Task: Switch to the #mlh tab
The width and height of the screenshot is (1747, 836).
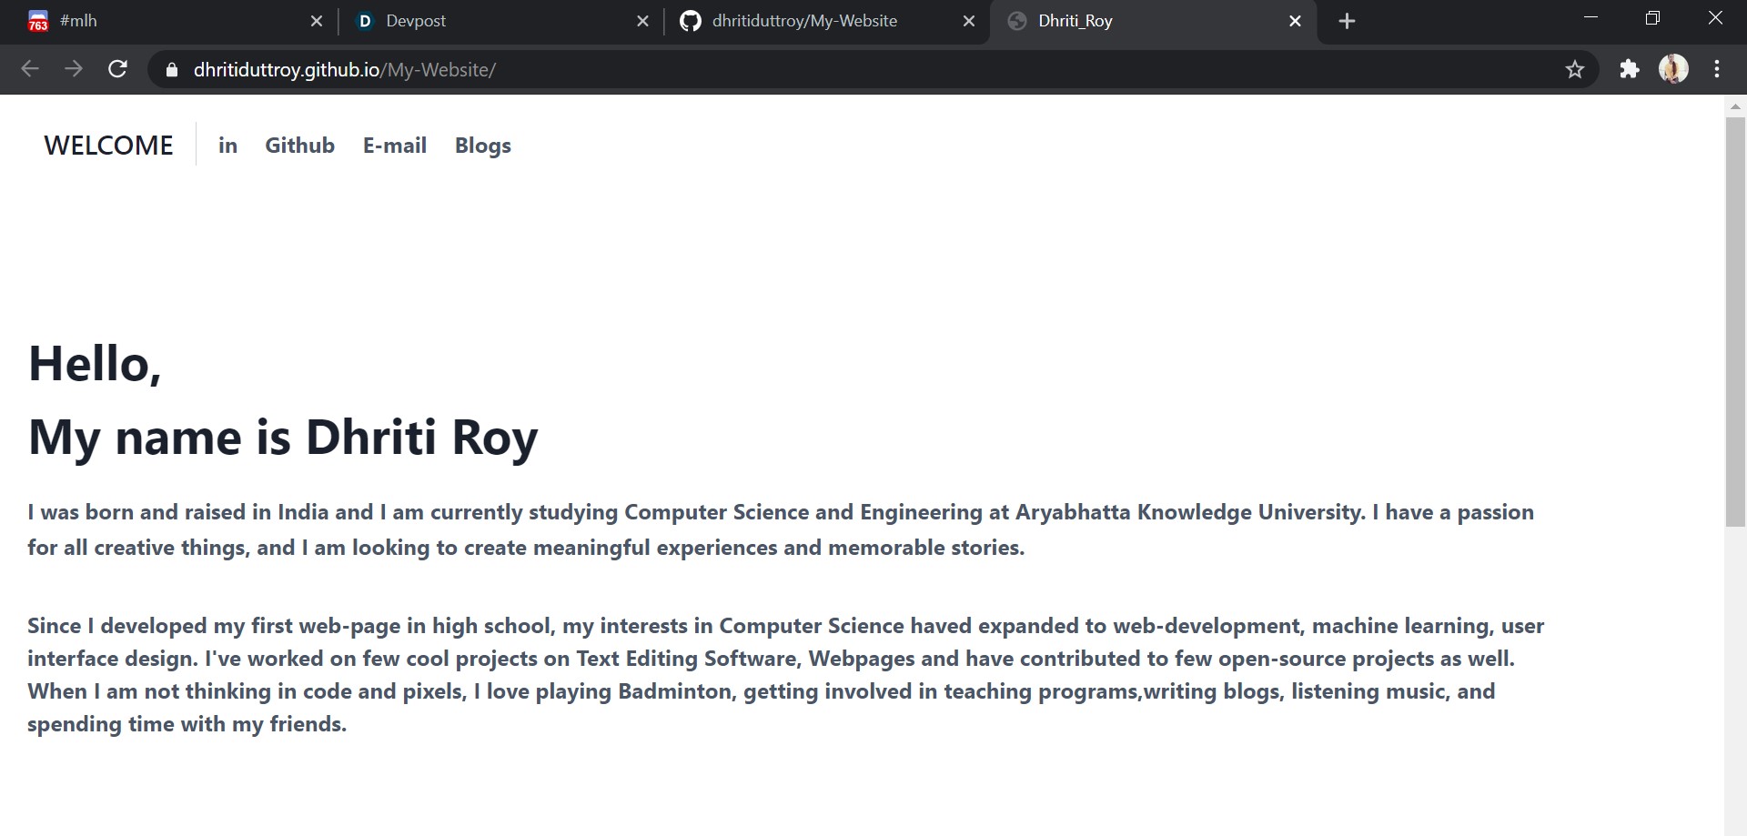Action: (x=164, y=21)
